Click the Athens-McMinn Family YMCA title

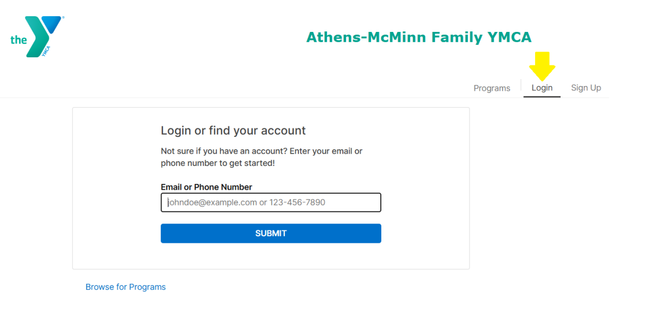tap(419, 37)
